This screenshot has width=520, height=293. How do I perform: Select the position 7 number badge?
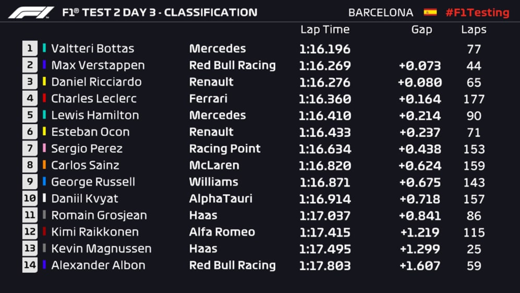(x=30, y=149)
